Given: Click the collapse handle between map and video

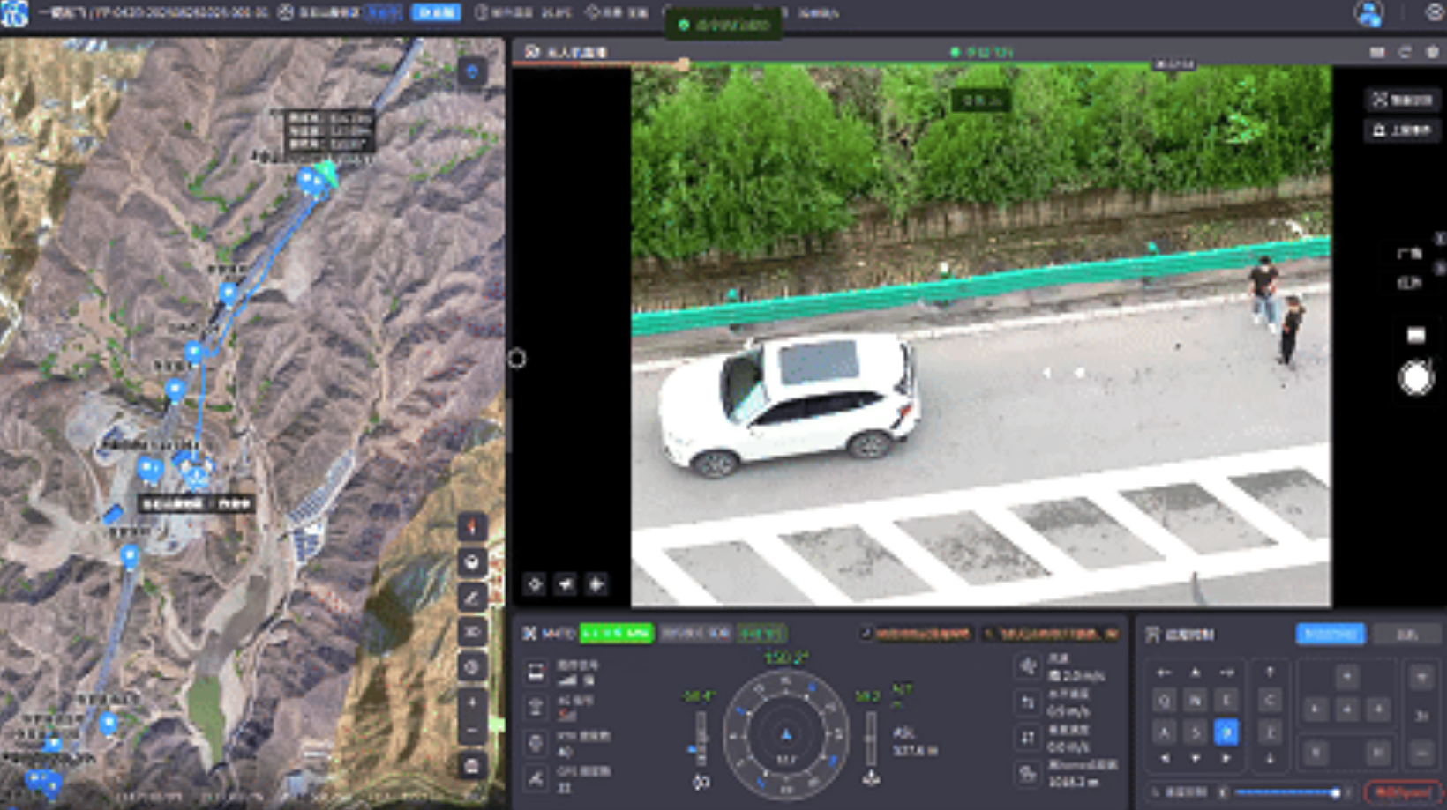Looking at the screenshot, I should click(517, 358).
